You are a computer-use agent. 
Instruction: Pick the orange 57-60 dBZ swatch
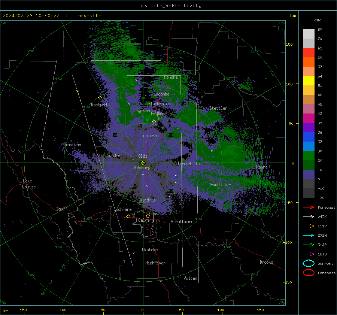[x=309, y=62]
